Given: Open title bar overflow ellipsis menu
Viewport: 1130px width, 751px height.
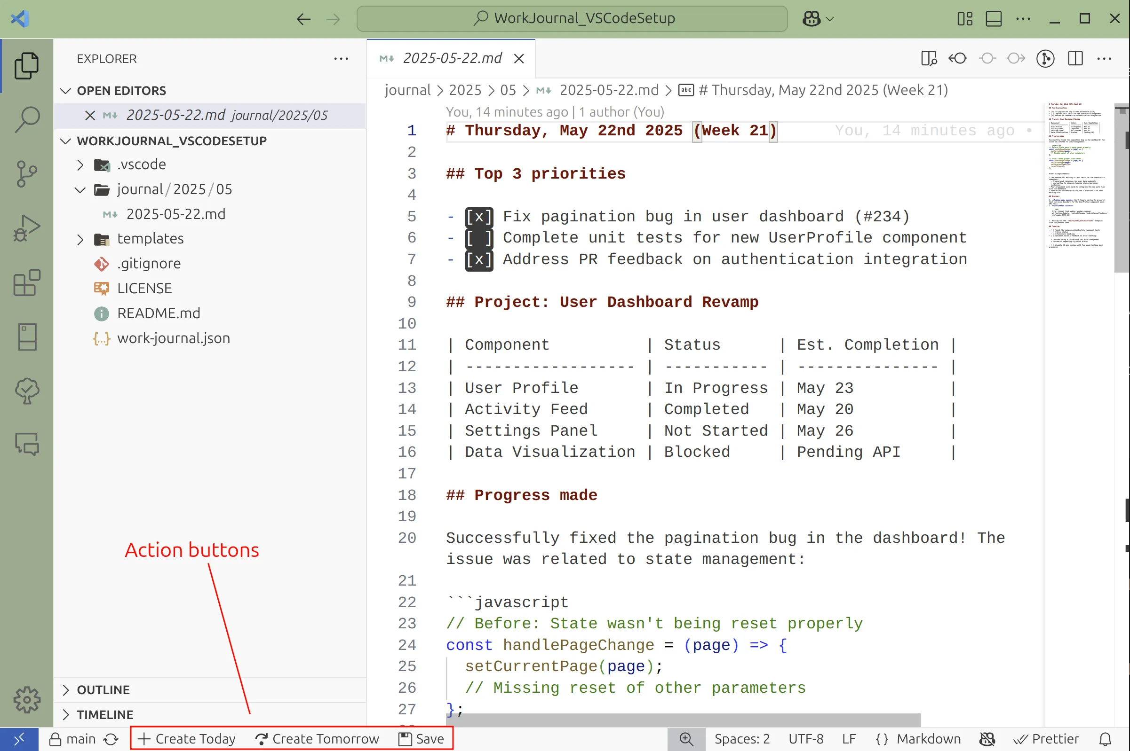Looking at the screenshot, I should coord(1023,19).
